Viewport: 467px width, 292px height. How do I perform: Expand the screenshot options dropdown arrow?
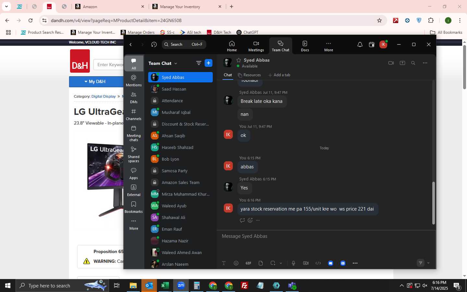281,263
